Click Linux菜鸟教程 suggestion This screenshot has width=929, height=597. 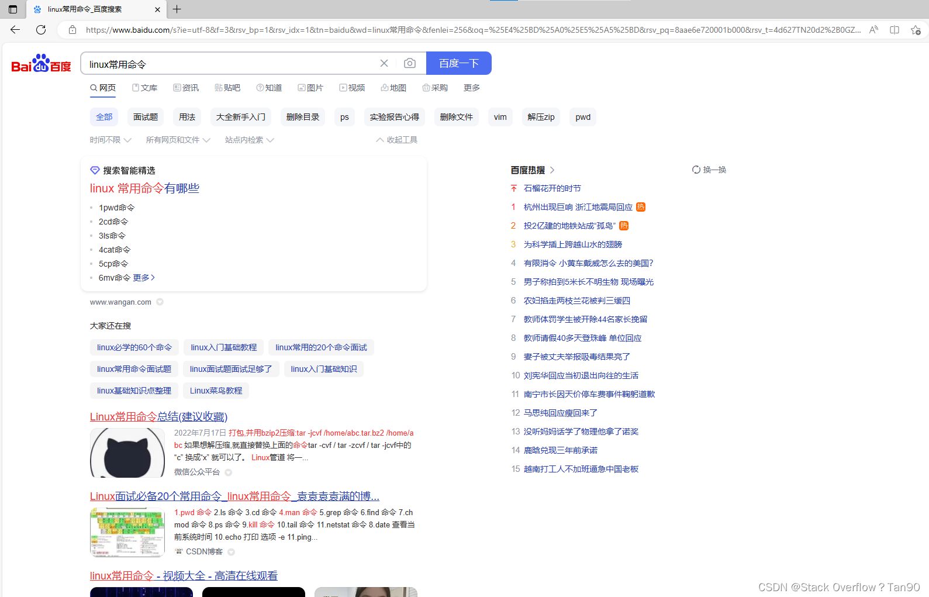tap(216, 391)
